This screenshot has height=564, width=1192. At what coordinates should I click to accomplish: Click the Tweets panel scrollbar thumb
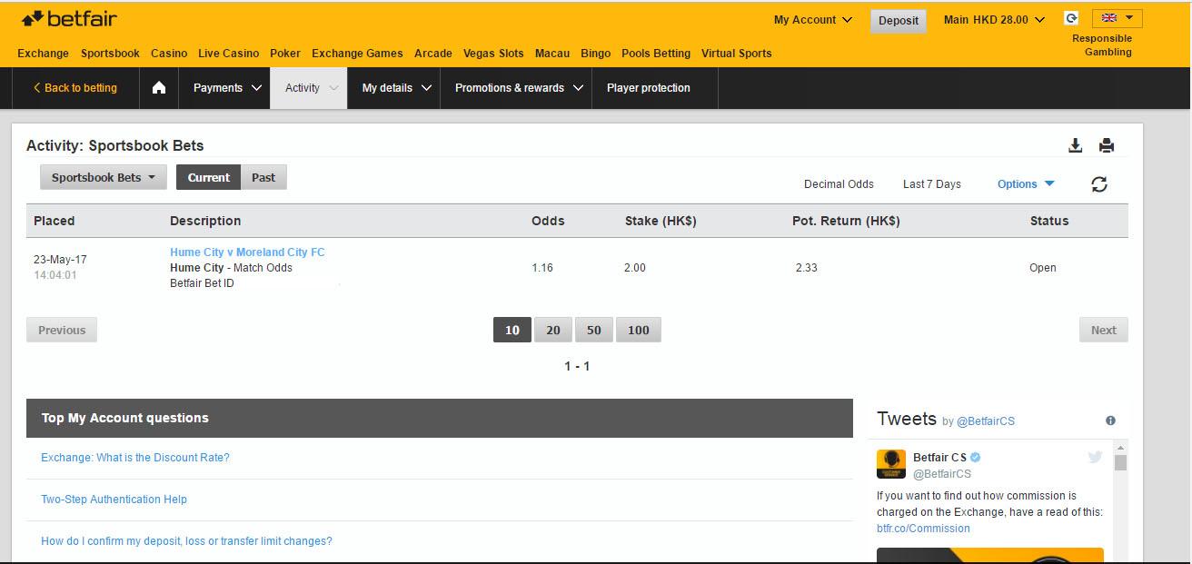(1120, 462)
